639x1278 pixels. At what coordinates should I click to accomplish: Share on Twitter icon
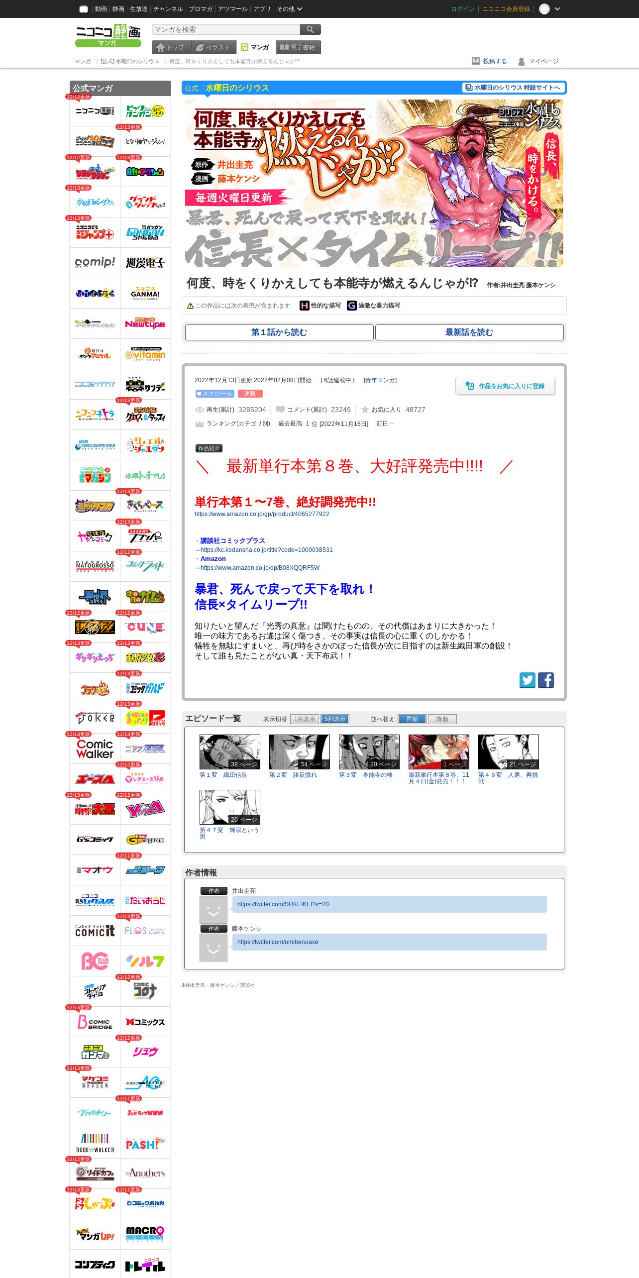click(528, 680)
